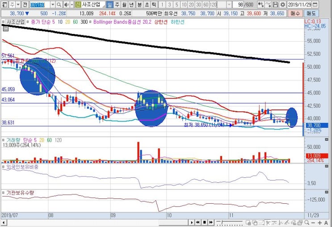Viewport: 332px width, 227px height.
Task: Click the play playback button
Action: 192,223
